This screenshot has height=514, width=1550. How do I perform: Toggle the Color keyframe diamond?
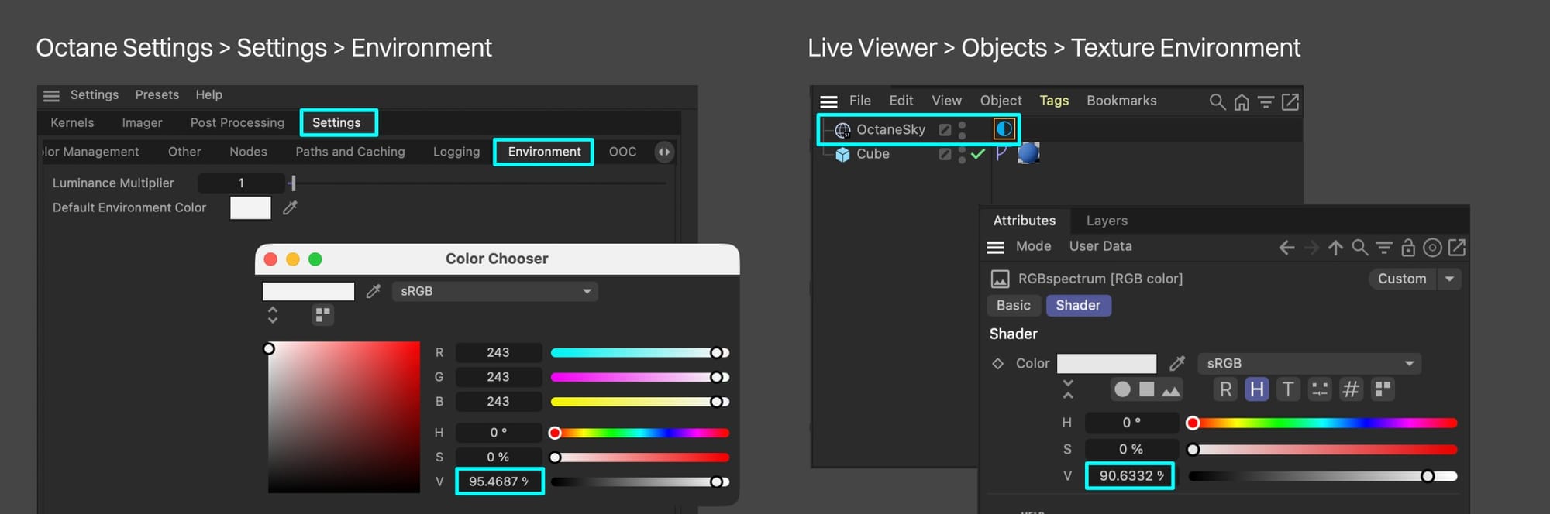(x=998, y=363)
